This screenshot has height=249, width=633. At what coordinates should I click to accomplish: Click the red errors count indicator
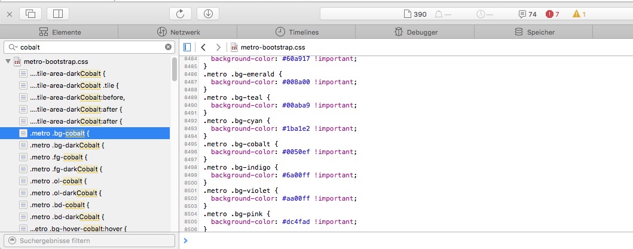[552, 14]
